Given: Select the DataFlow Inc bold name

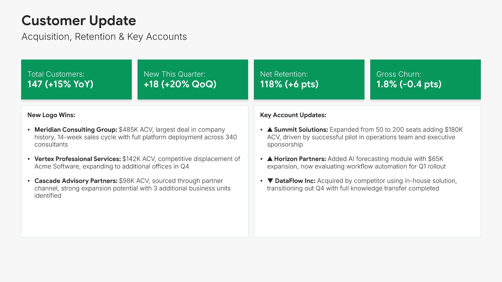Looking at the screenshot, I should 295,181.
